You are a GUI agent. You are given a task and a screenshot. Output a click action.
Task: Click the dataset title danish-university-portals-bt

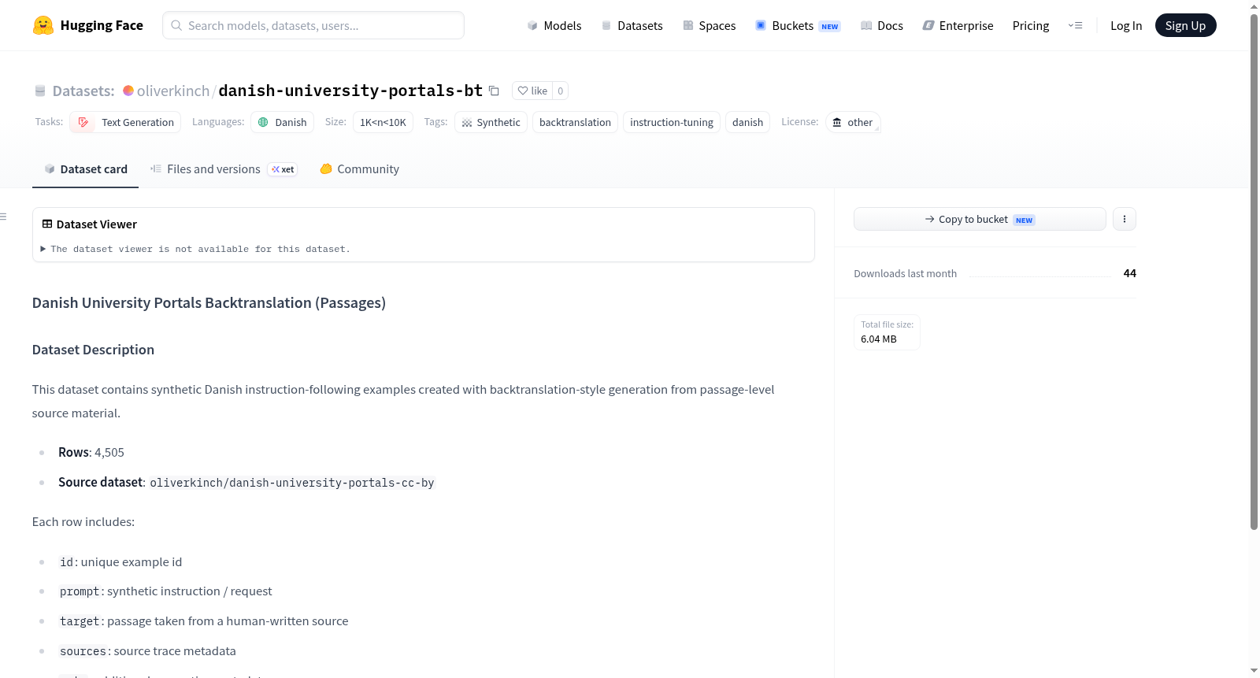(350, 91)
